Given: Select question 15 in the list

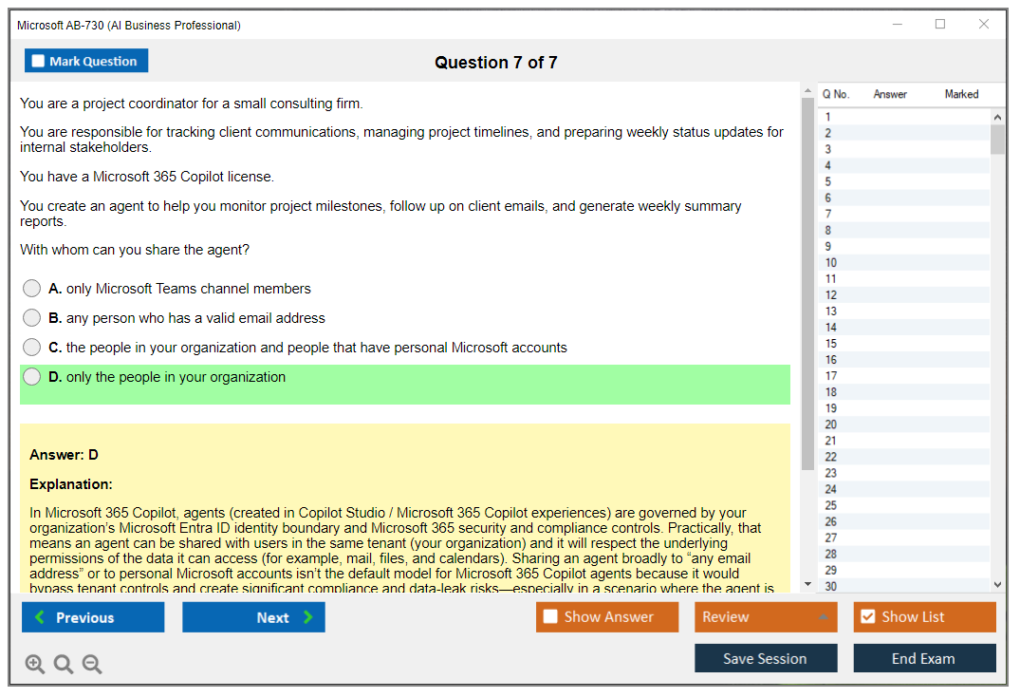Looking at the screenshot, I should 831,344.
